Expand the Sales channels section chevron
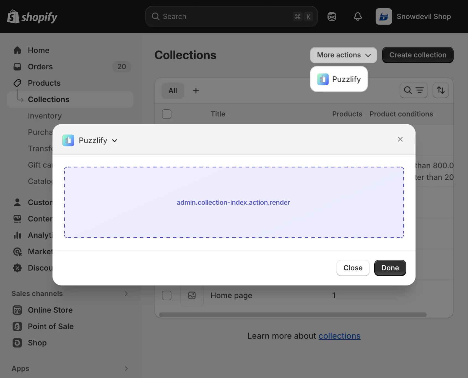 tap(126, 294)
